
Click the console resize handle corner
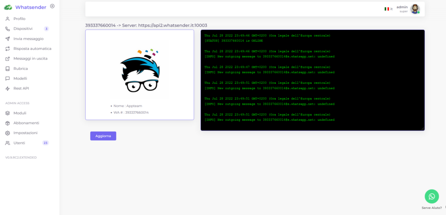pos(422,129)
